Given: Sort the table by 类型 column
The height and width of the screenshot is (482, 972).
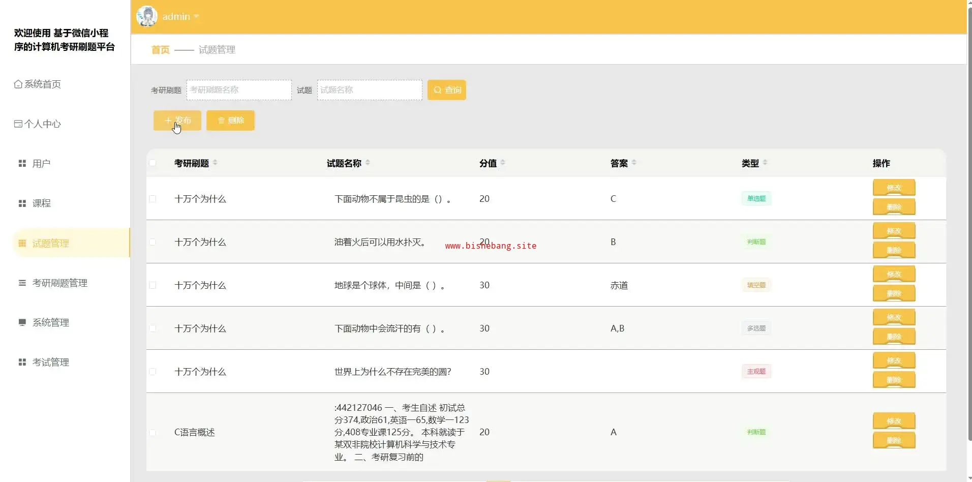Looking at the screenshot, I should 765,163.
